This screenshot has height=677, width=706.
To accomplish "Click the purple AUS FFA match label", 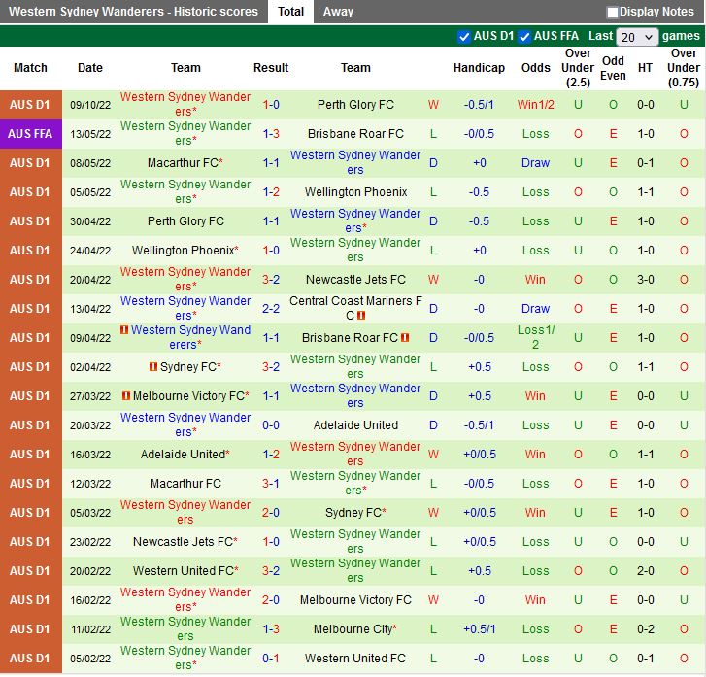I will 30,134.
